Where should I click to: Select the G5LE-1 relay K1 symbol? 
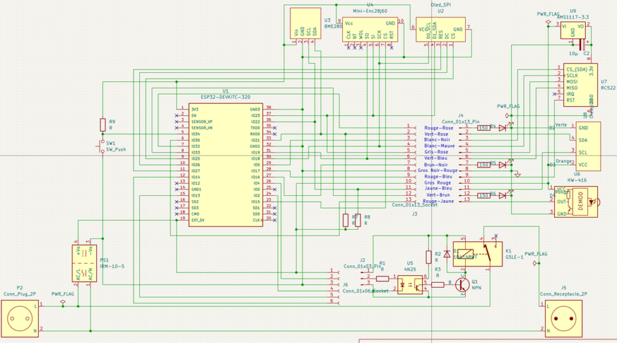pos(478,254)
